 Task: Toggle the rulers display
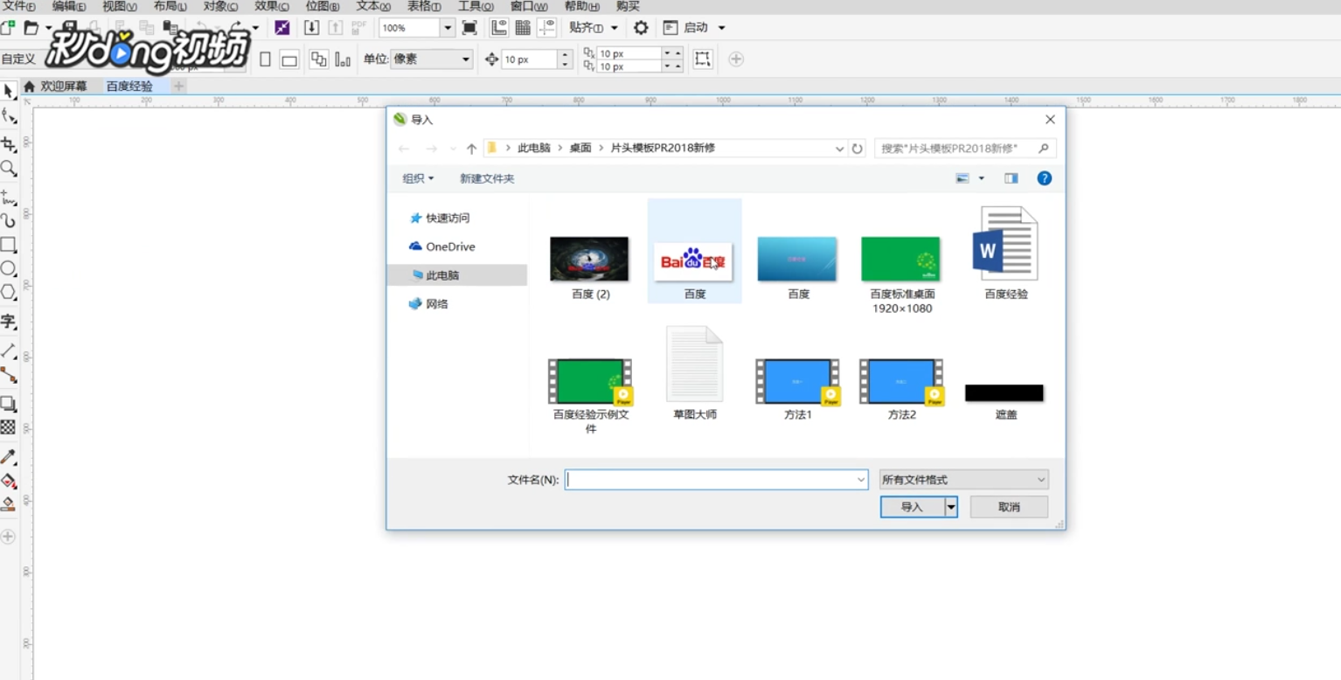click(498, 27)
